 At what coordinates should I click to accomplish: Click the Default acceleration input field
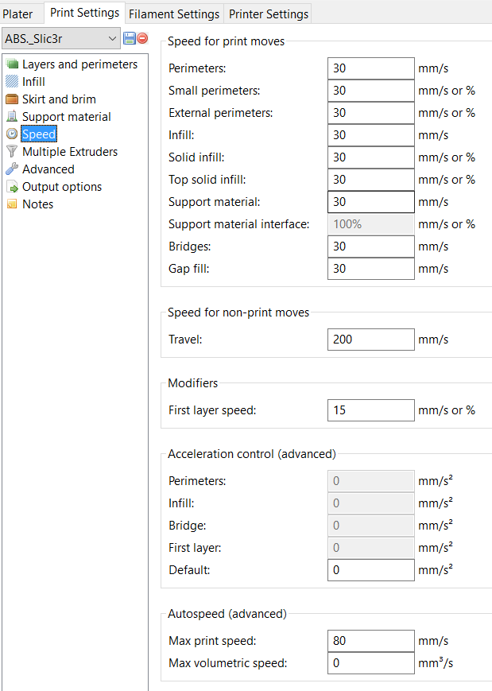coord(370,570)
